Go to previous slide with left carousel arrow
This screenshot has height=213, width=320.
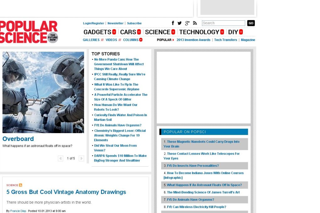pyautogui.click(x=60, y=158)
